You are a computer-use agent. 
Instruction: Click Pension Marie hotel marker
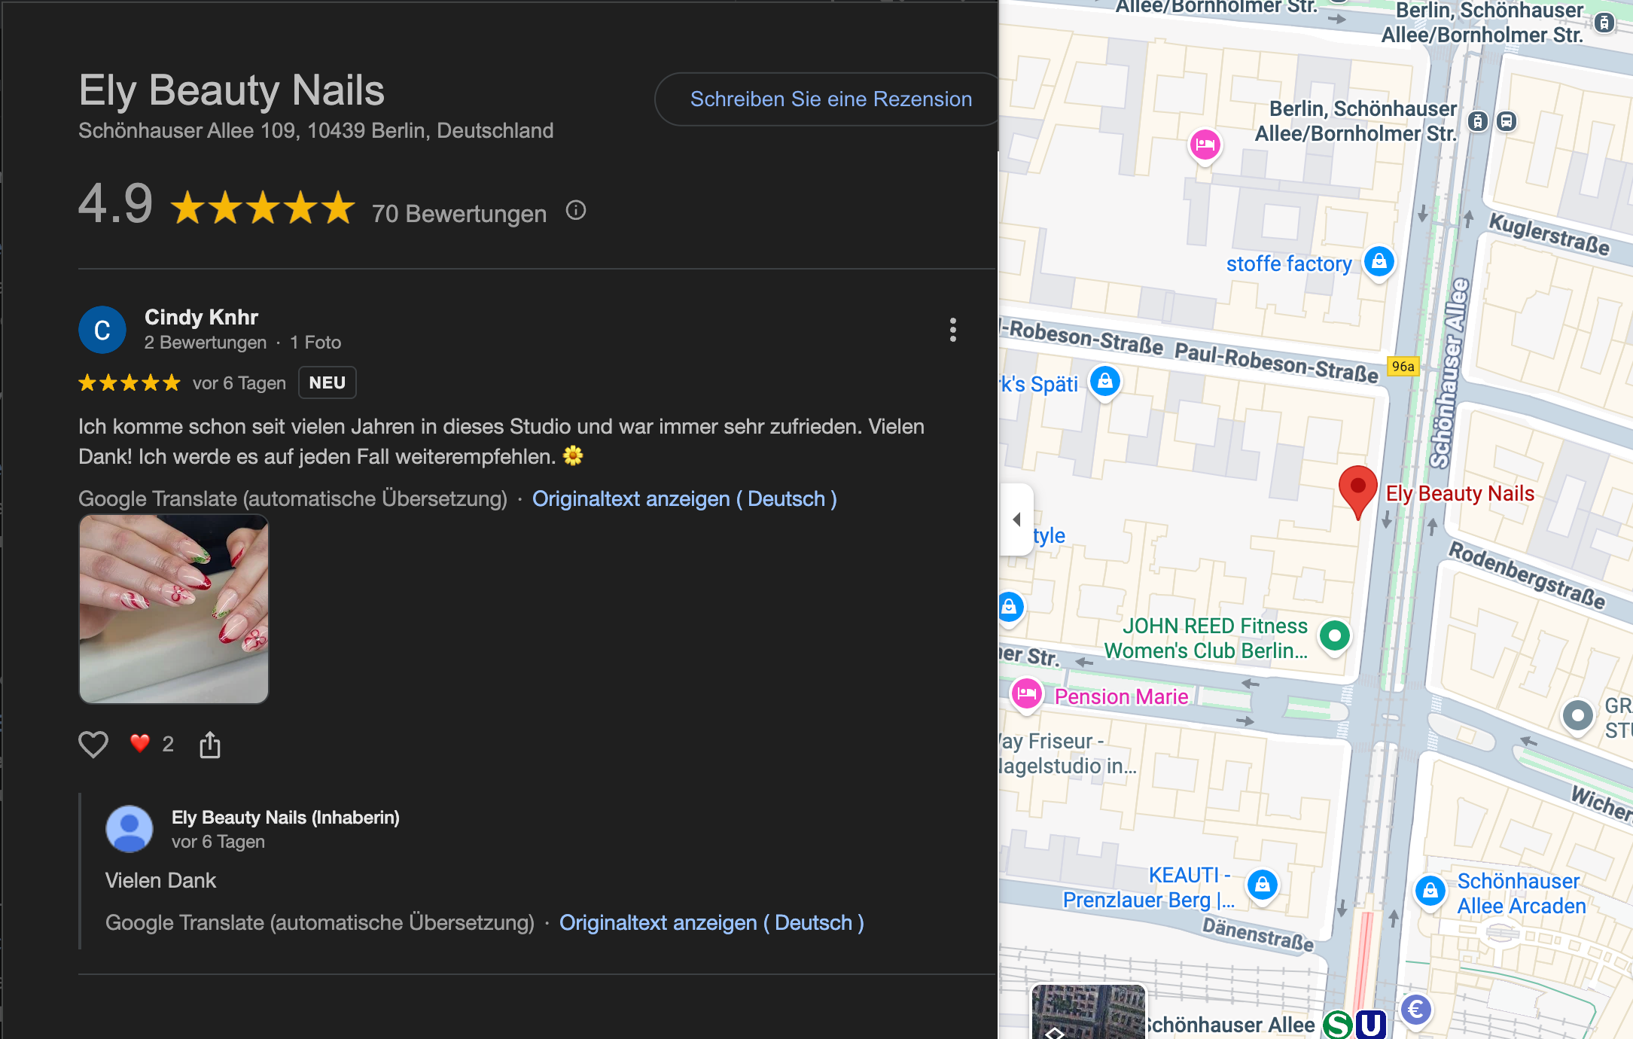(1027, 694)
